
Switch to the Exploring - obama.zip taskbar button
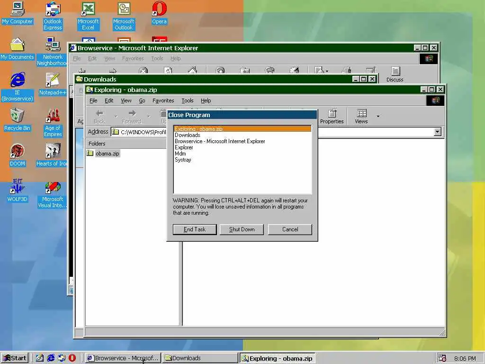(278, 358)
